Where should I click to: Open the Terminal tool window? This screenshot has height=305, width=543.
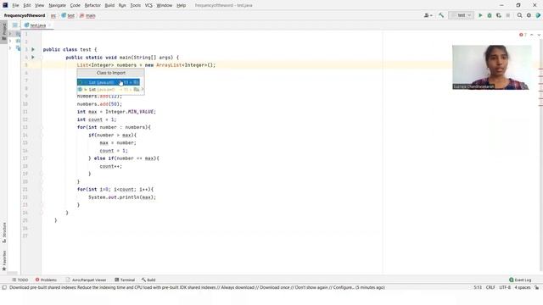click(125, 280)
